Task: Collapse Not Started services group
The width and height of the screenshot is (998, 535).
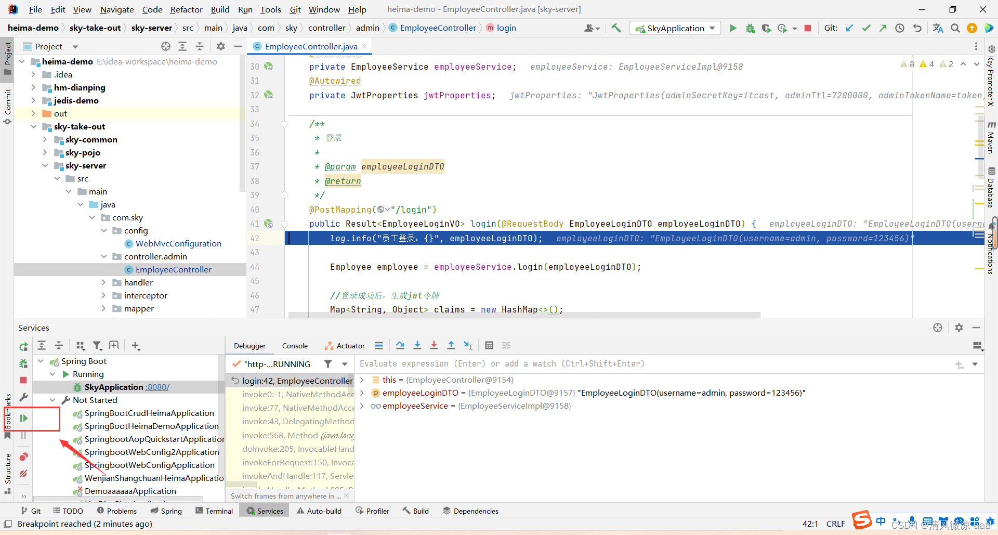Action: pos(52,400)
